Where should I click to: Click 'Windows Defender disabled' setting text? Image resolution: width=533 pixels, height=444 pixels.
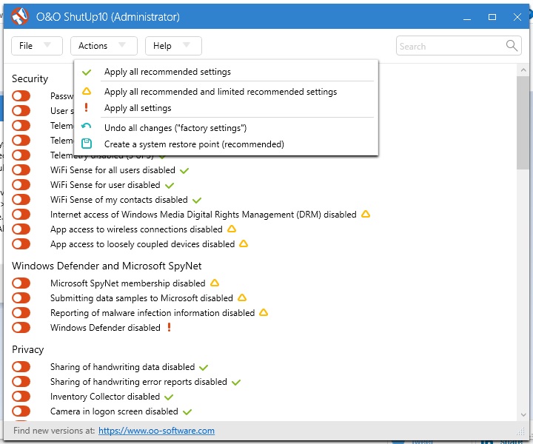105,328
